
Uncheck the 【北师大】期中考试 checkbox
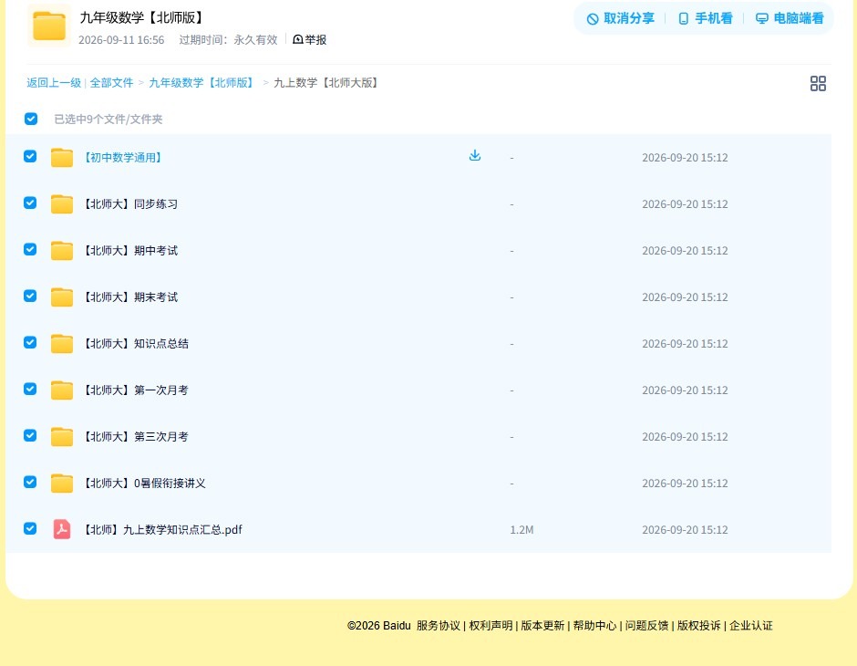pos(30,249)
